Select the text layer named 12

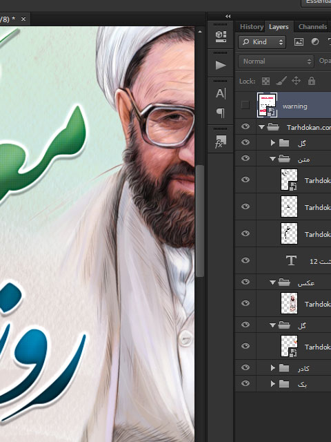pos(320,262)
